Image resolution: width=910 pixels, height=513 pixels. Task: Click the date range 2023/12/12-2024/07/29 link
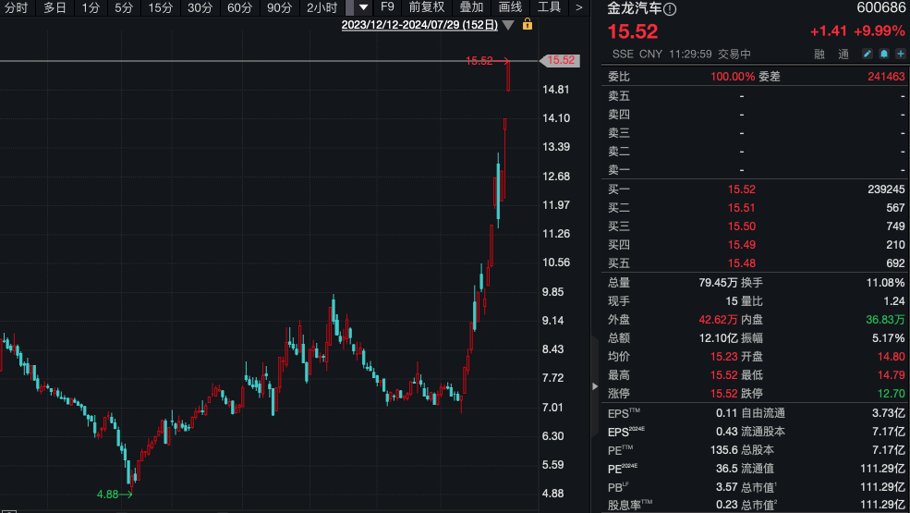(419, 25)
